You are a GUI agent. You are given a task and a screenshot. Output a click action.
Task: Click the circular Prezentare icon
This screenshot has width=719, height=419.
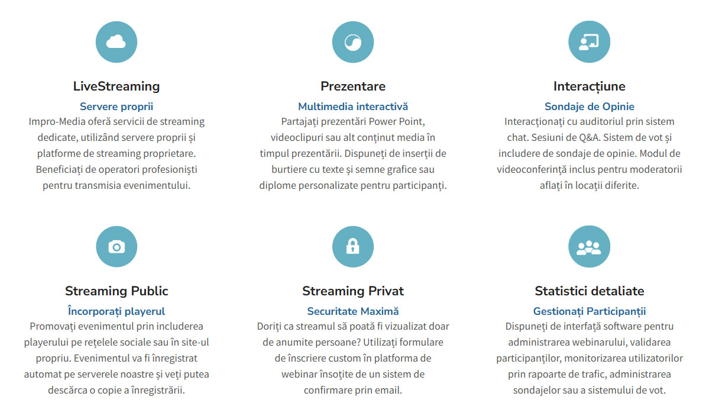coord(353,42)
